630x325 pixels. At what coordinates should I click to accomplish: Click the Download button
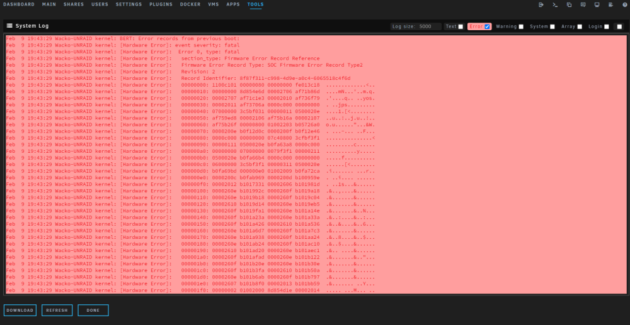click(x=20, y=310)
